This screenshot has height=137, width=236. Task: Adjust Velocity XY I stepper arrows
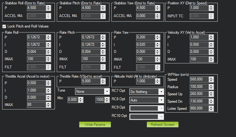[x=211, y=45]
